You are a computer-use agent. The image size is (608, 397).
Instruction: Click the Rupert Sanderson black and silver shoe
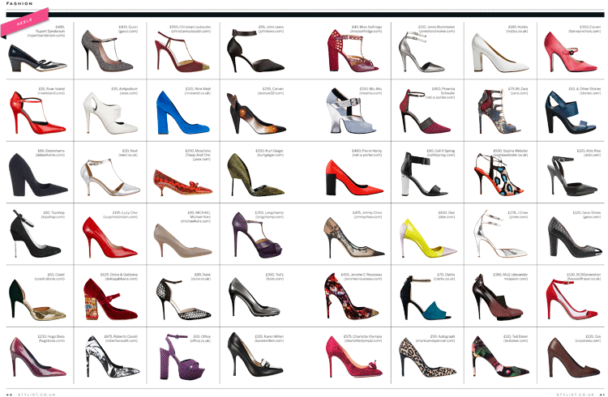pos(37,58)
